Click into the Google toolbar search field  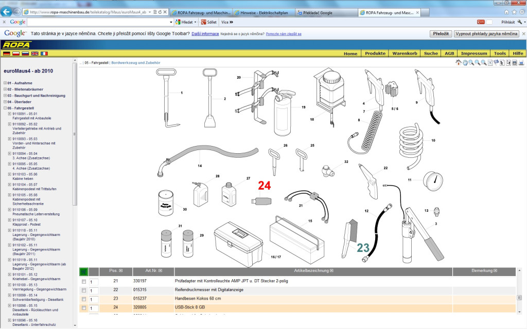coord(98,22)
